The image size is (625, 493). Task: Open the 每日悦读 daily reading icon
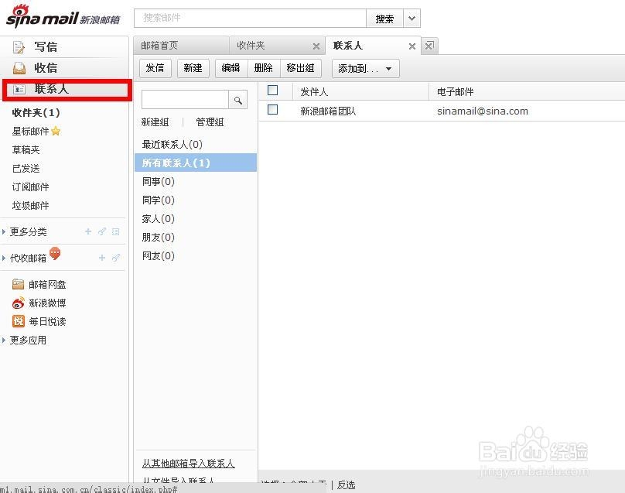click(19, 321)
